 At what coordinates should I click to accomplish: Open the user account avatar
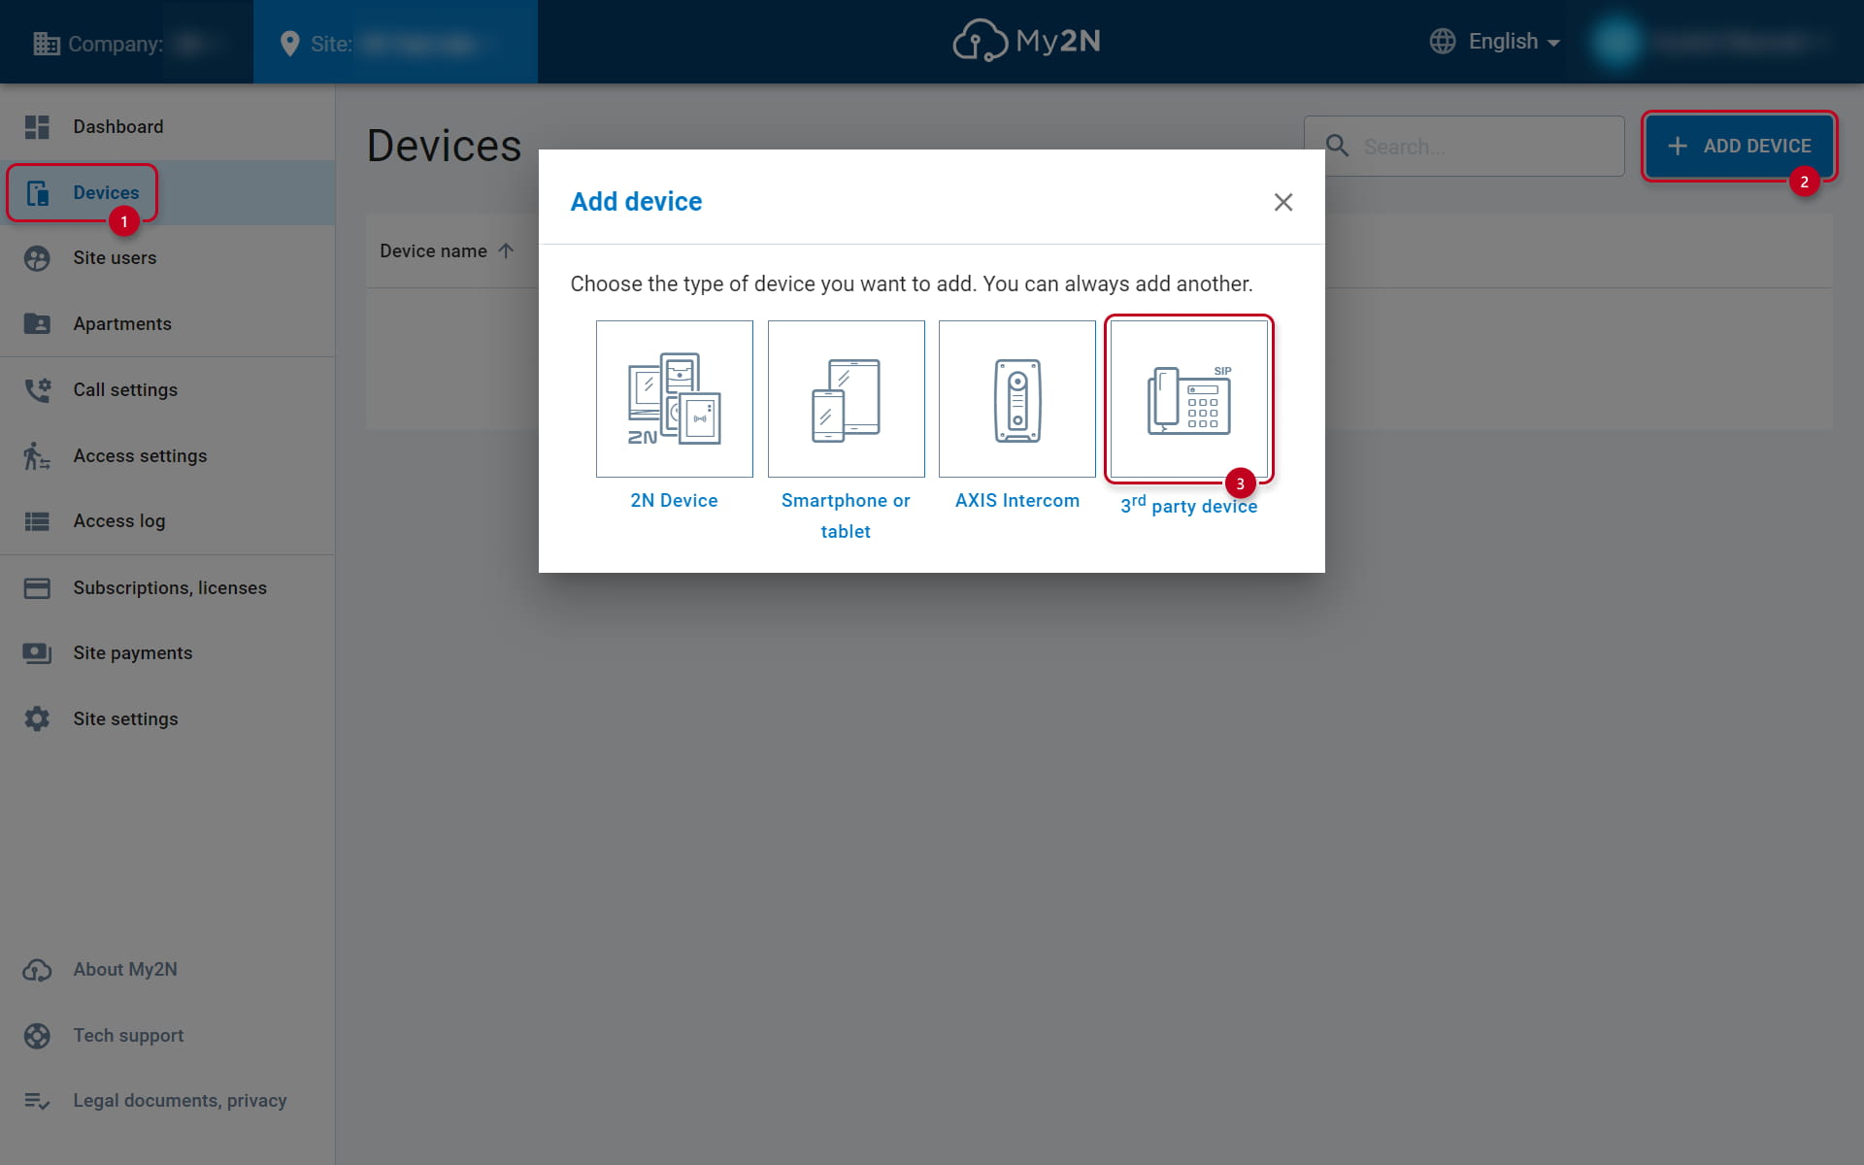1616,42
